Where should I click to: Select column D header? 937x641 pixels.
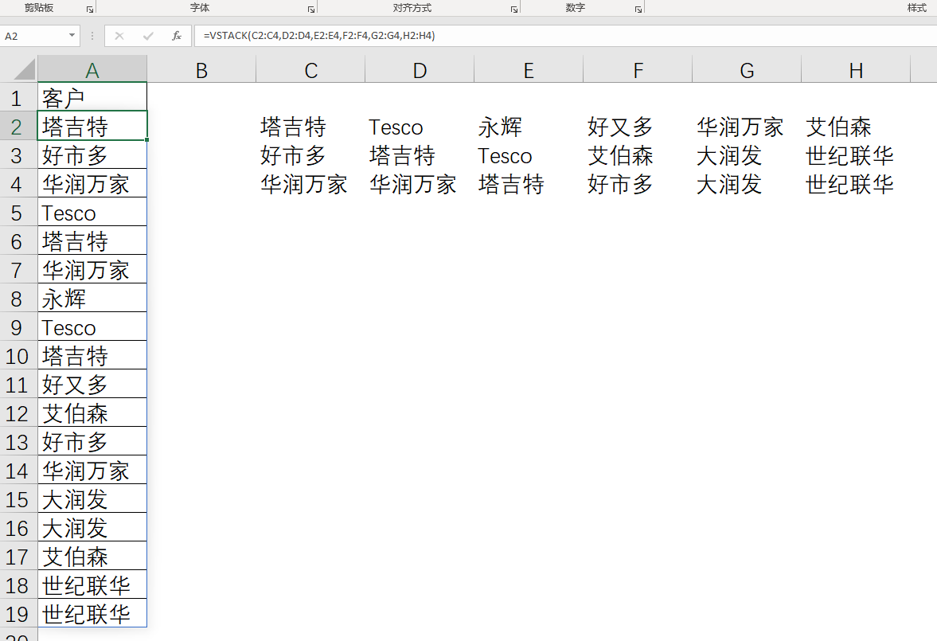click(x=420, y=69)
